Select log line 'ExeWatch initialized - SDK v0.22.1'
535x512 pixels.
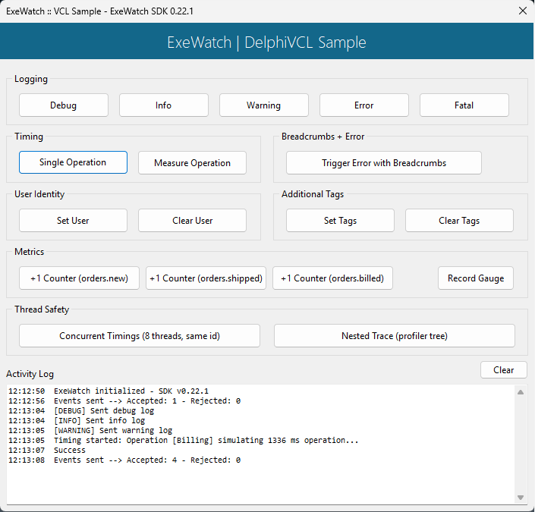pos(109,391)
